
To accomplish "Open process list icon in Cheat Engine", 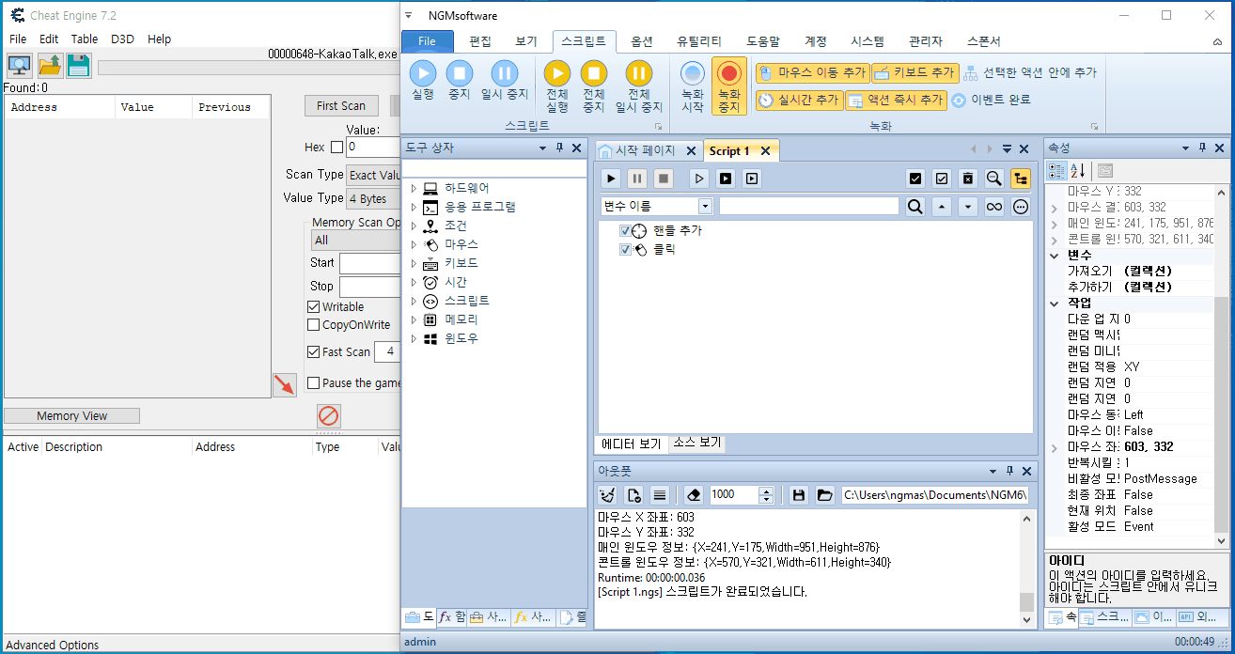I will pos(20,65).
